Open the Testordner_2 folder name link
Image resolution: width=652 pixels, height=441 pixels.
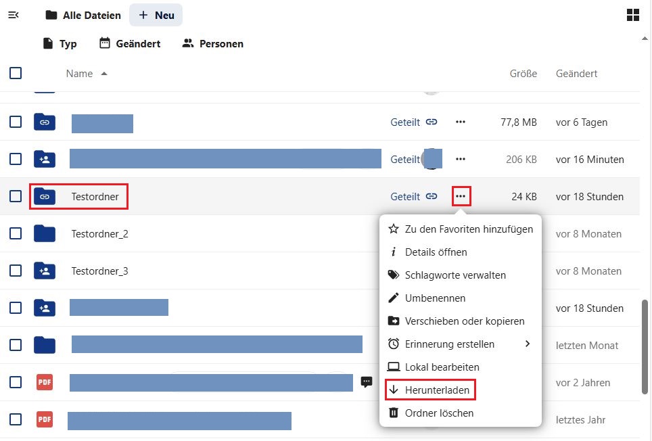[x=99, y=233]
